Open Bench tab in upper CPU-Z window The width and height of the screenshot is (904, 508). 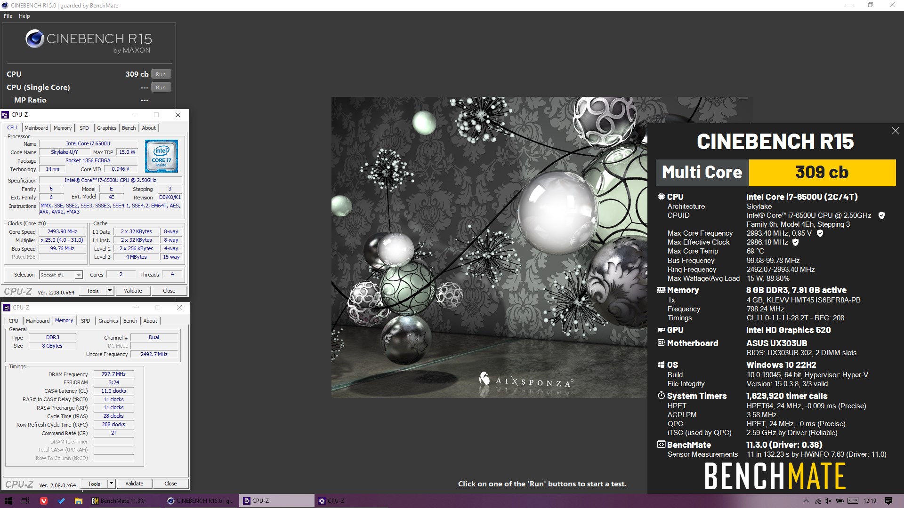click(129, 128)
